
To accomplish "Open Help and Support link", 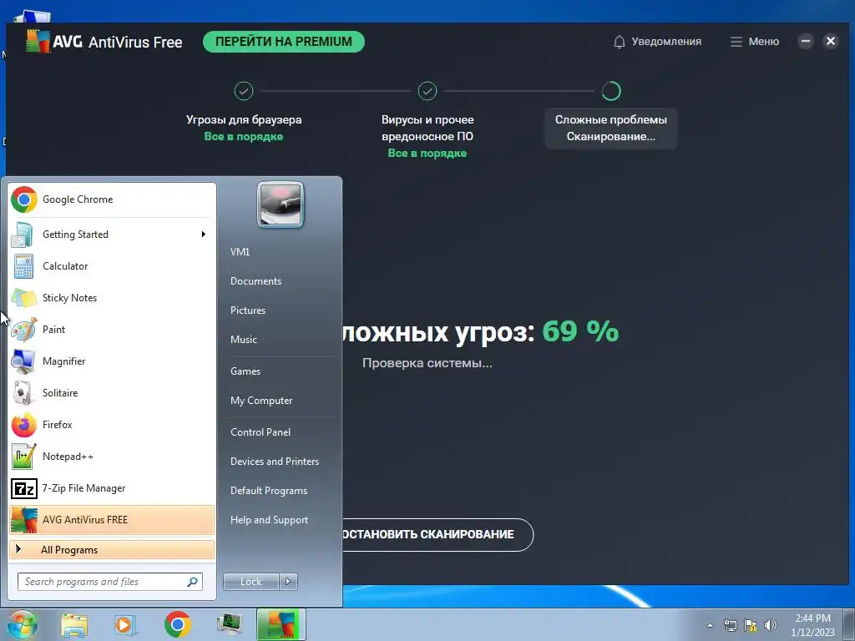I will [269, 520].
